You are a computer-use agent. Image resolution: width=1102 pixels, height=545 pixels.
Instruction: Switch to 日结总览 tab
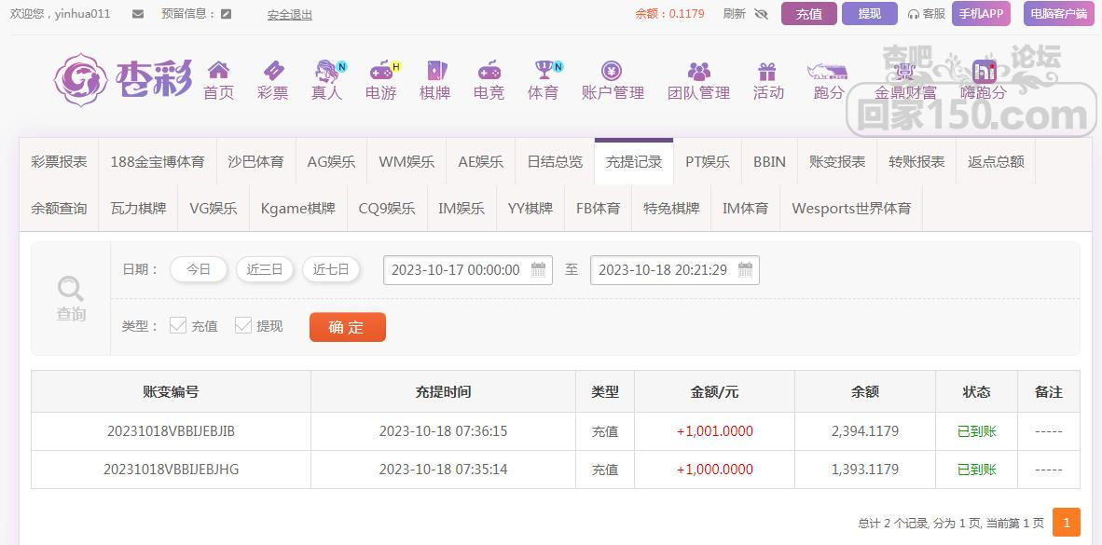click(x=555, y=161)
